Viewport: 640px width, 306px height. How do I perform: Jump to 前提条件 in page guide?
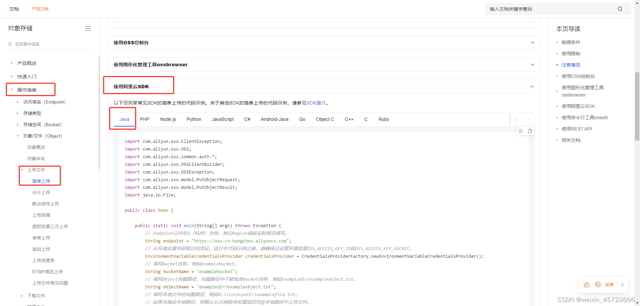click(x=571, y=42)
